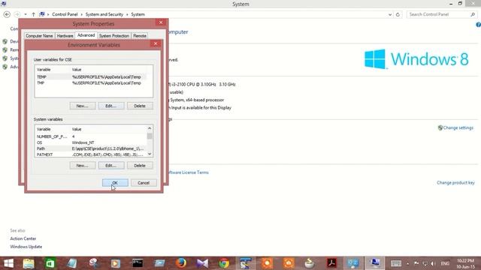481x270 pixels.
Task: Click System and Security breadcrumb
Action: coord(104,14)
